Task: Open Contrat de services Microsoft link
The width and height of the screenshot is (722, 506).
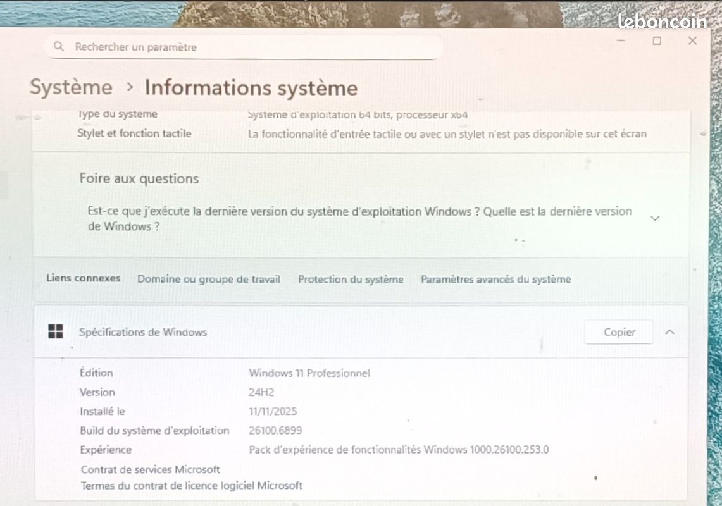Action: click(x=150, y=469)
